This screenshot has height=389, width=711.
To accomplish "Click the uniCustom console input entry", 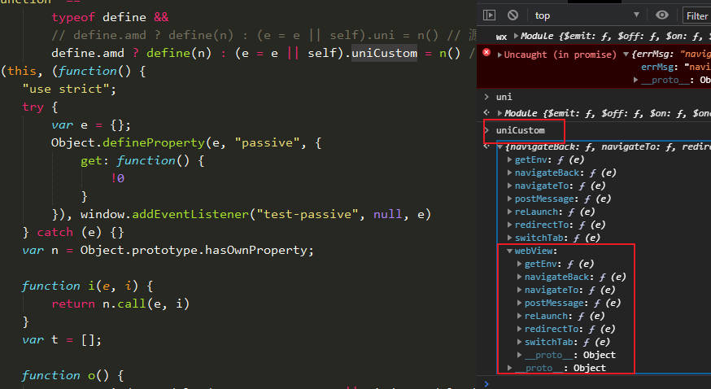I will point(520,130).
